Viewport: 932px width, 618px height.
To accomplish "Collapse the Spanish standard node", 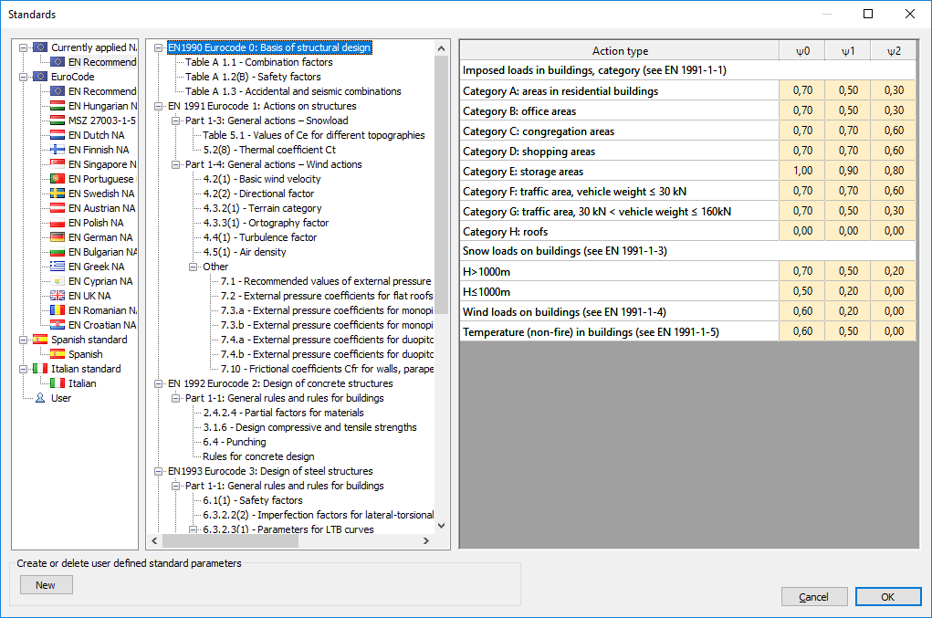I will click(x=23, y=340).
